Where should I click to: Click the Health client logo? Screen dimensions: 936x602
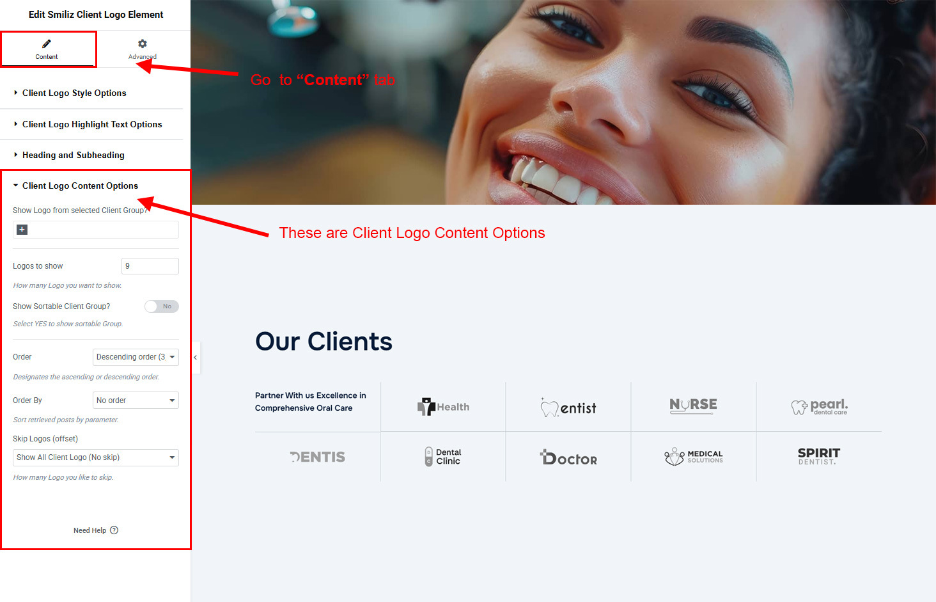click(443, 407)
